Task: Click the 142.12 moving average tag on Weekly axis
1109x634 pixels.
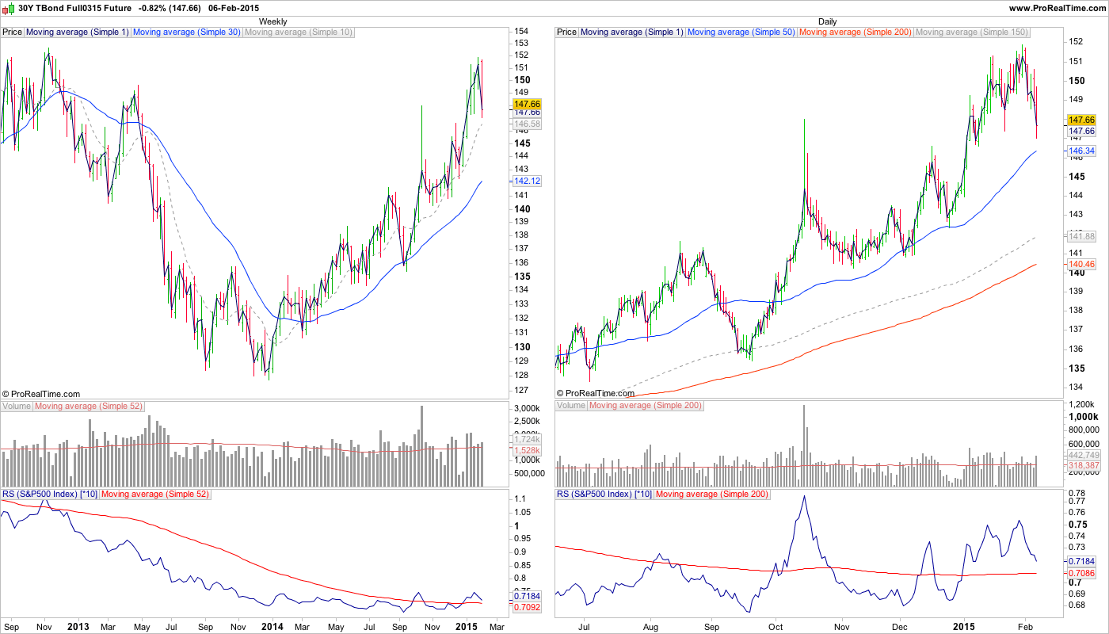Action: point(528,181)
